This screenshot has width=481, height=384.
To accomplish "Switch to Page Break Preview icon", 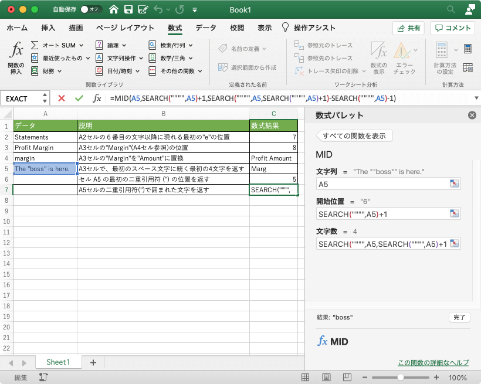I will pos(347,377).
